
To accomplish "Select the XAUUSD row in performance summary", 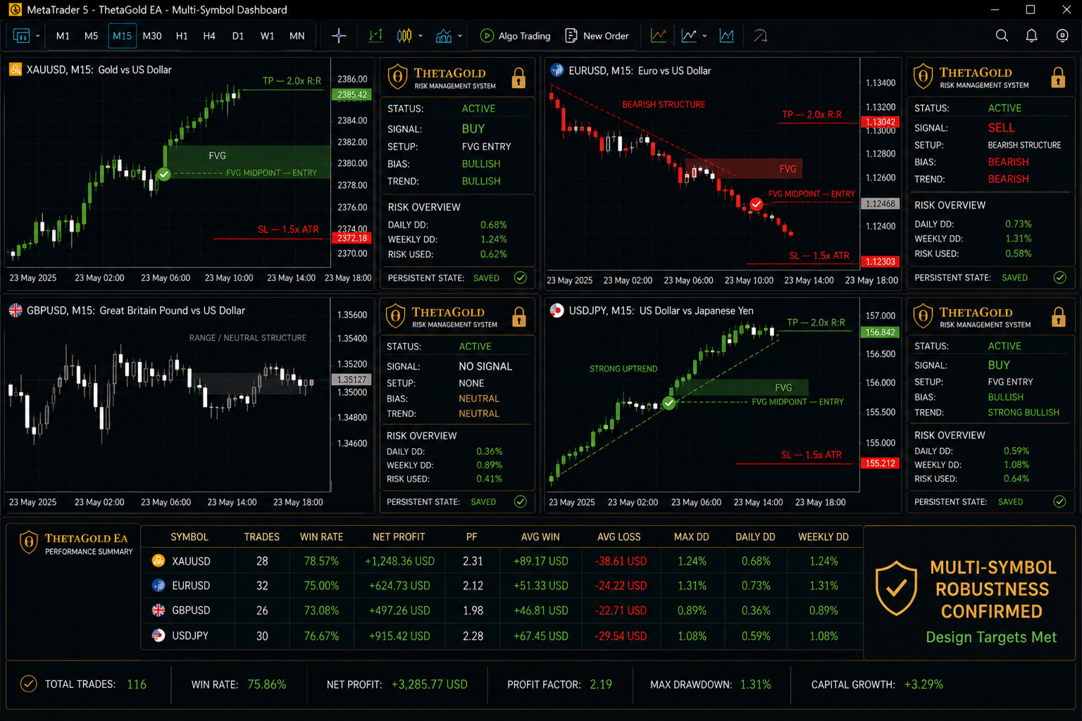I will coord(502,561).
